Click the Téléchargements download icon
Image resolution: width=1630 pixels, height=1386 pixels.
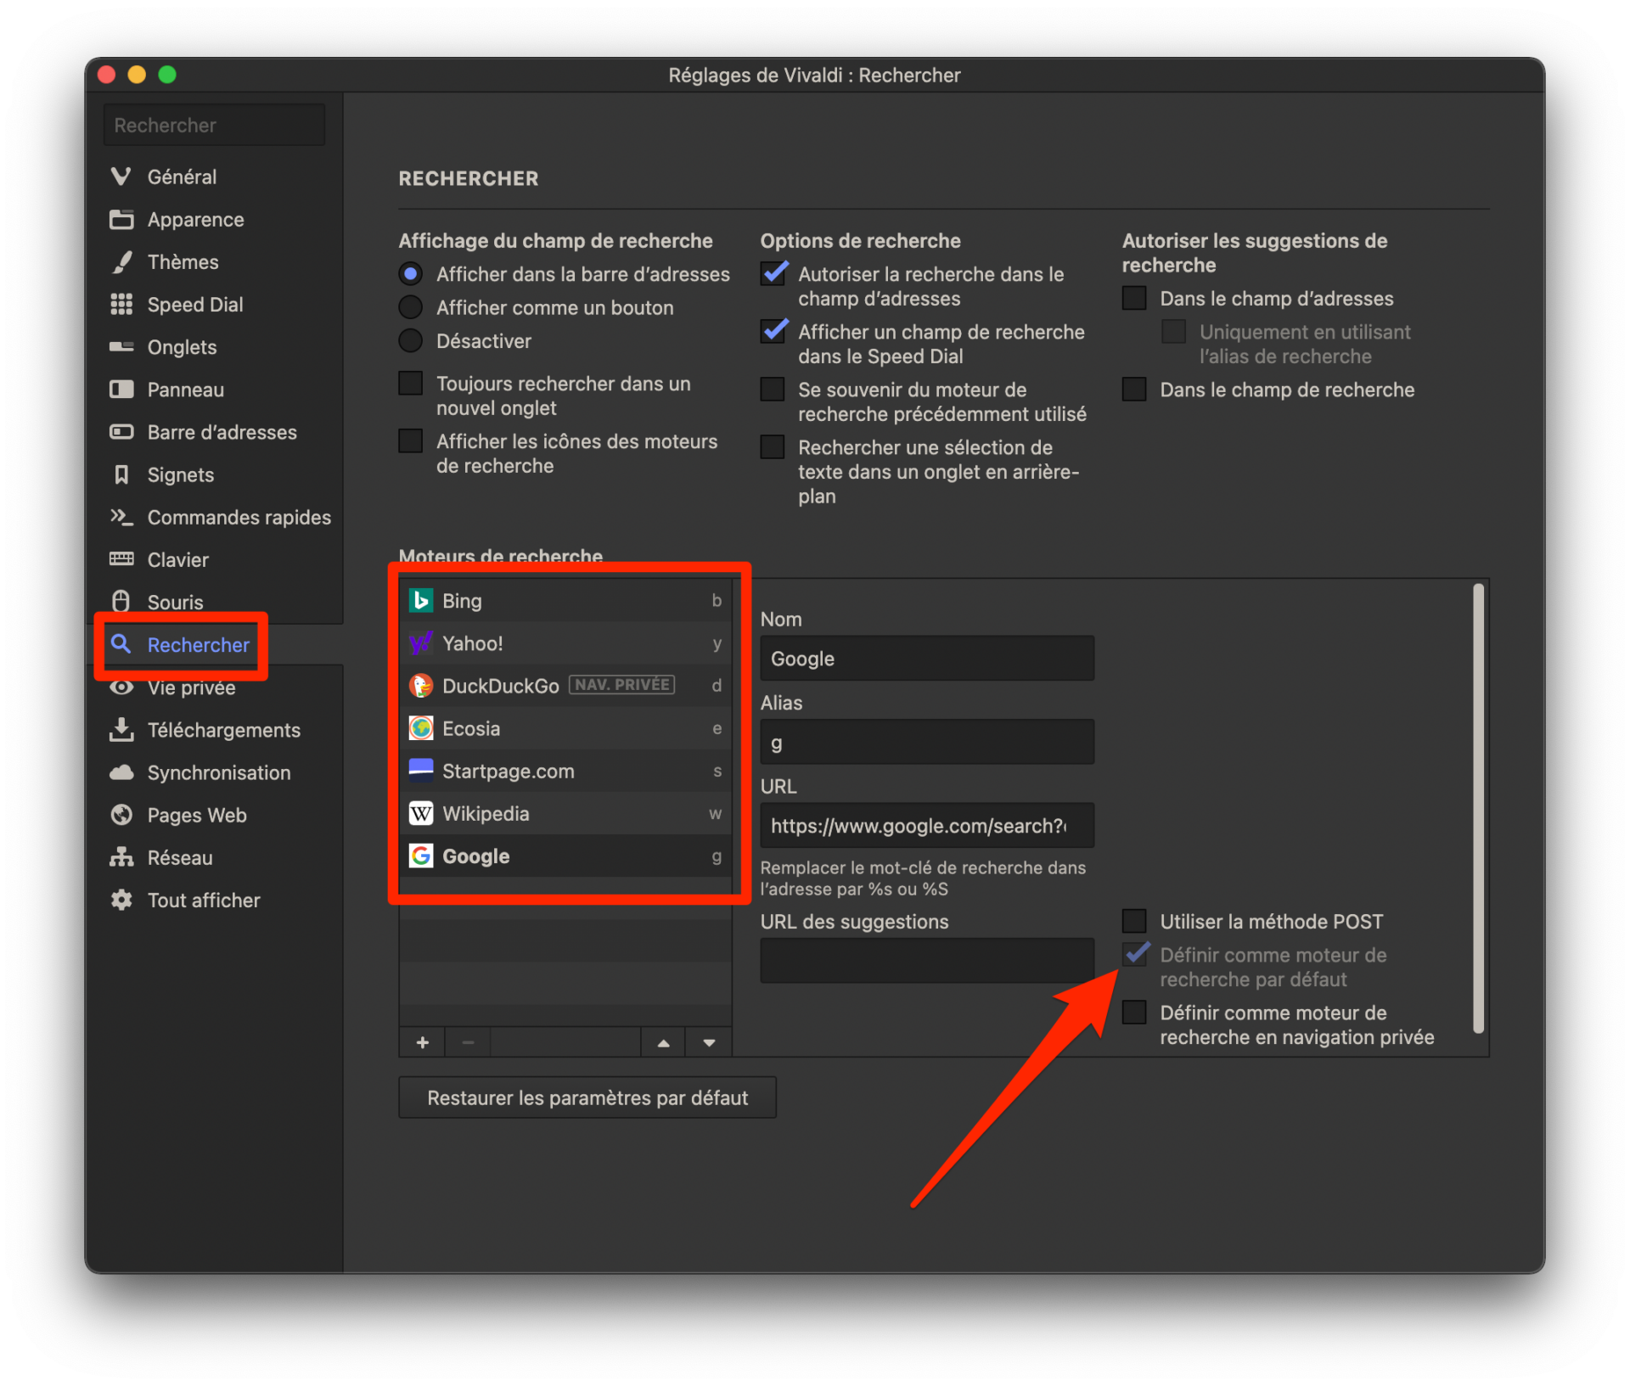(x=121, y=729)
